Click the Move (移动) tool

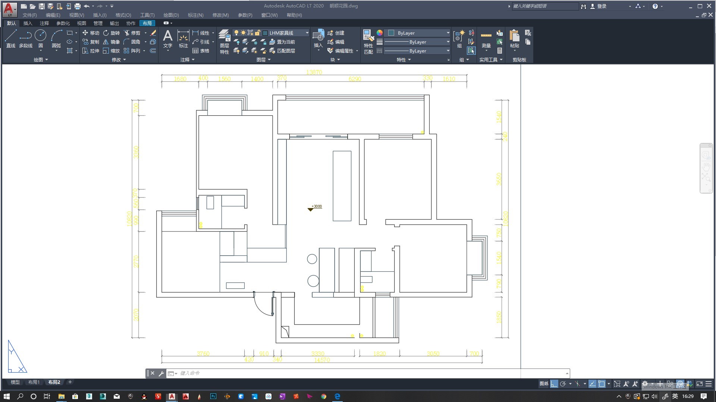(x=91, y=33)
